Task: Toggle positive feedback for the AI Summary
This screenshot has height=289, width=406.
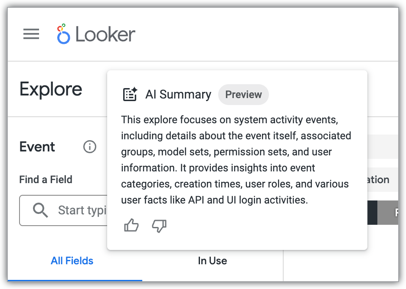Action: [x=131, y=226]
